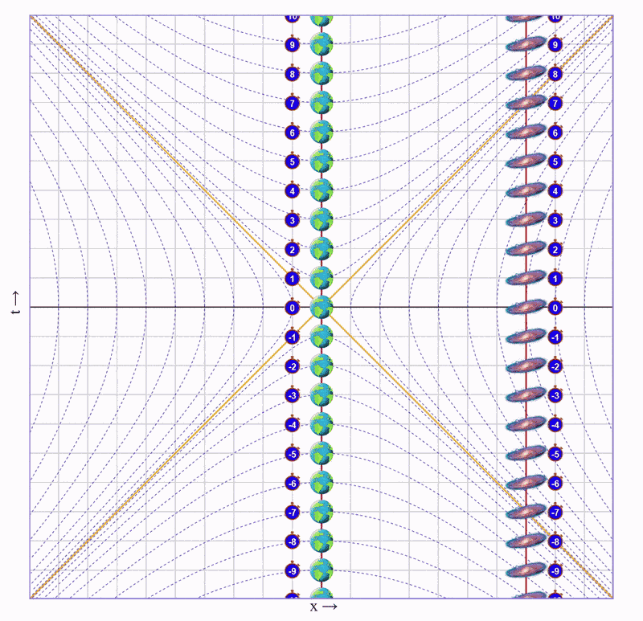
Task: Click the stopwatch labeled 1 beside Earth
Action: coord(293,278)
